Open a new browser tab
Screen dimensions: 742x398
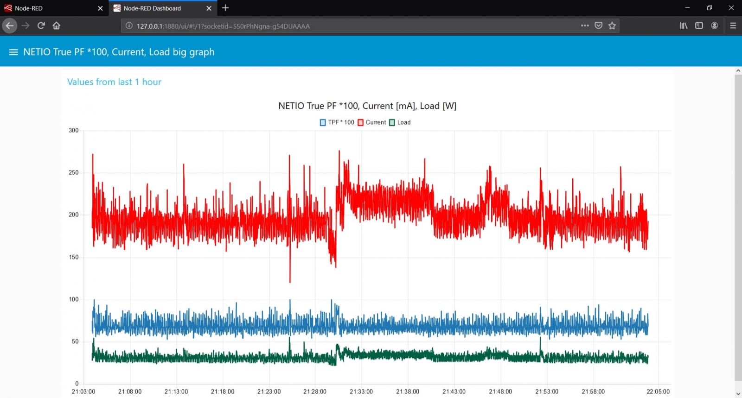pos(225,8)
